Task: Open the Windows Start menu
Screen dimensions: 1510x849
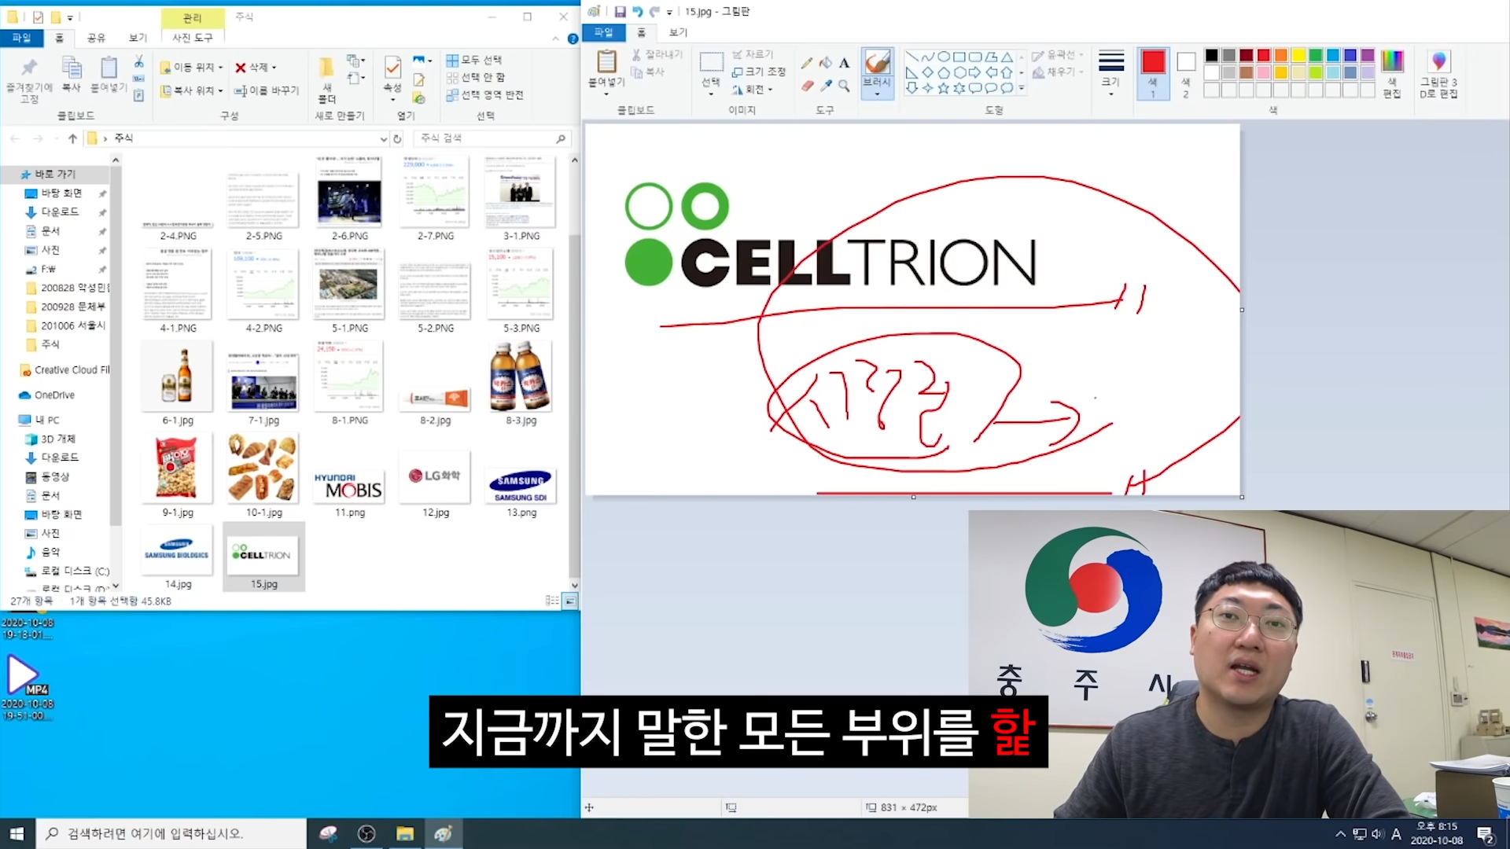Action: click(17, 834)
